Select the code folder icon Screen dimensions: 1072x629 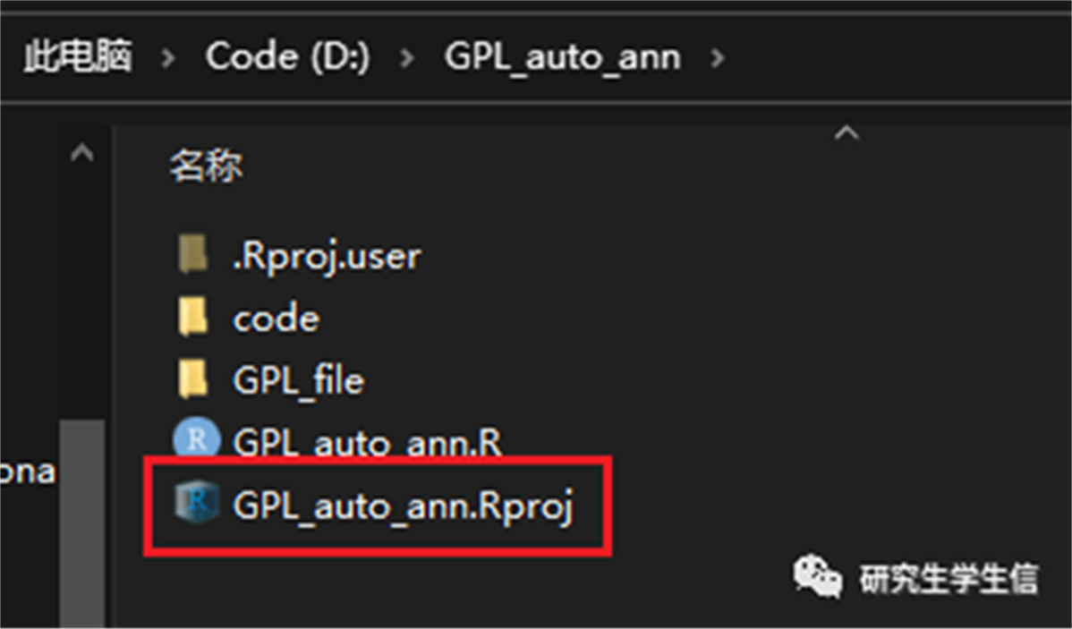[x=192, y=317]
